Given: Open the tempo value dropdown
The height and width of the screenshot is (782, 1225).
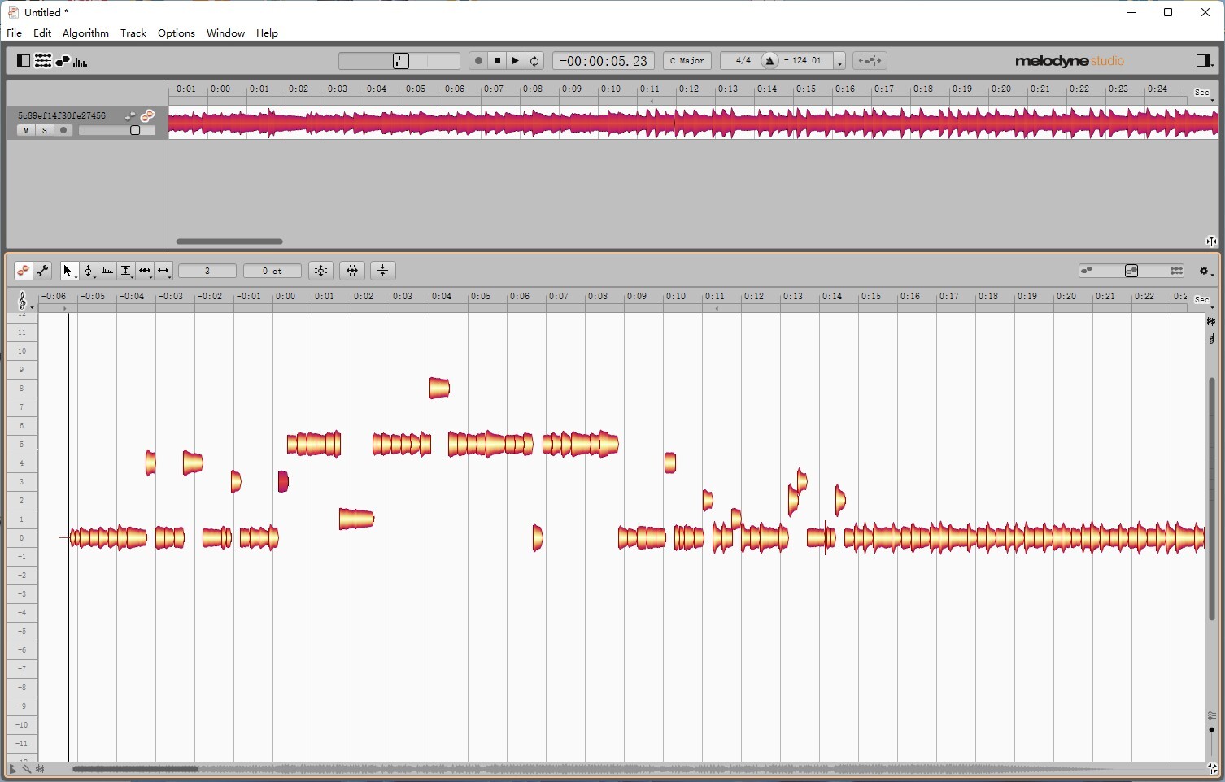Looking at the screenshot, I should coord(840,60).
